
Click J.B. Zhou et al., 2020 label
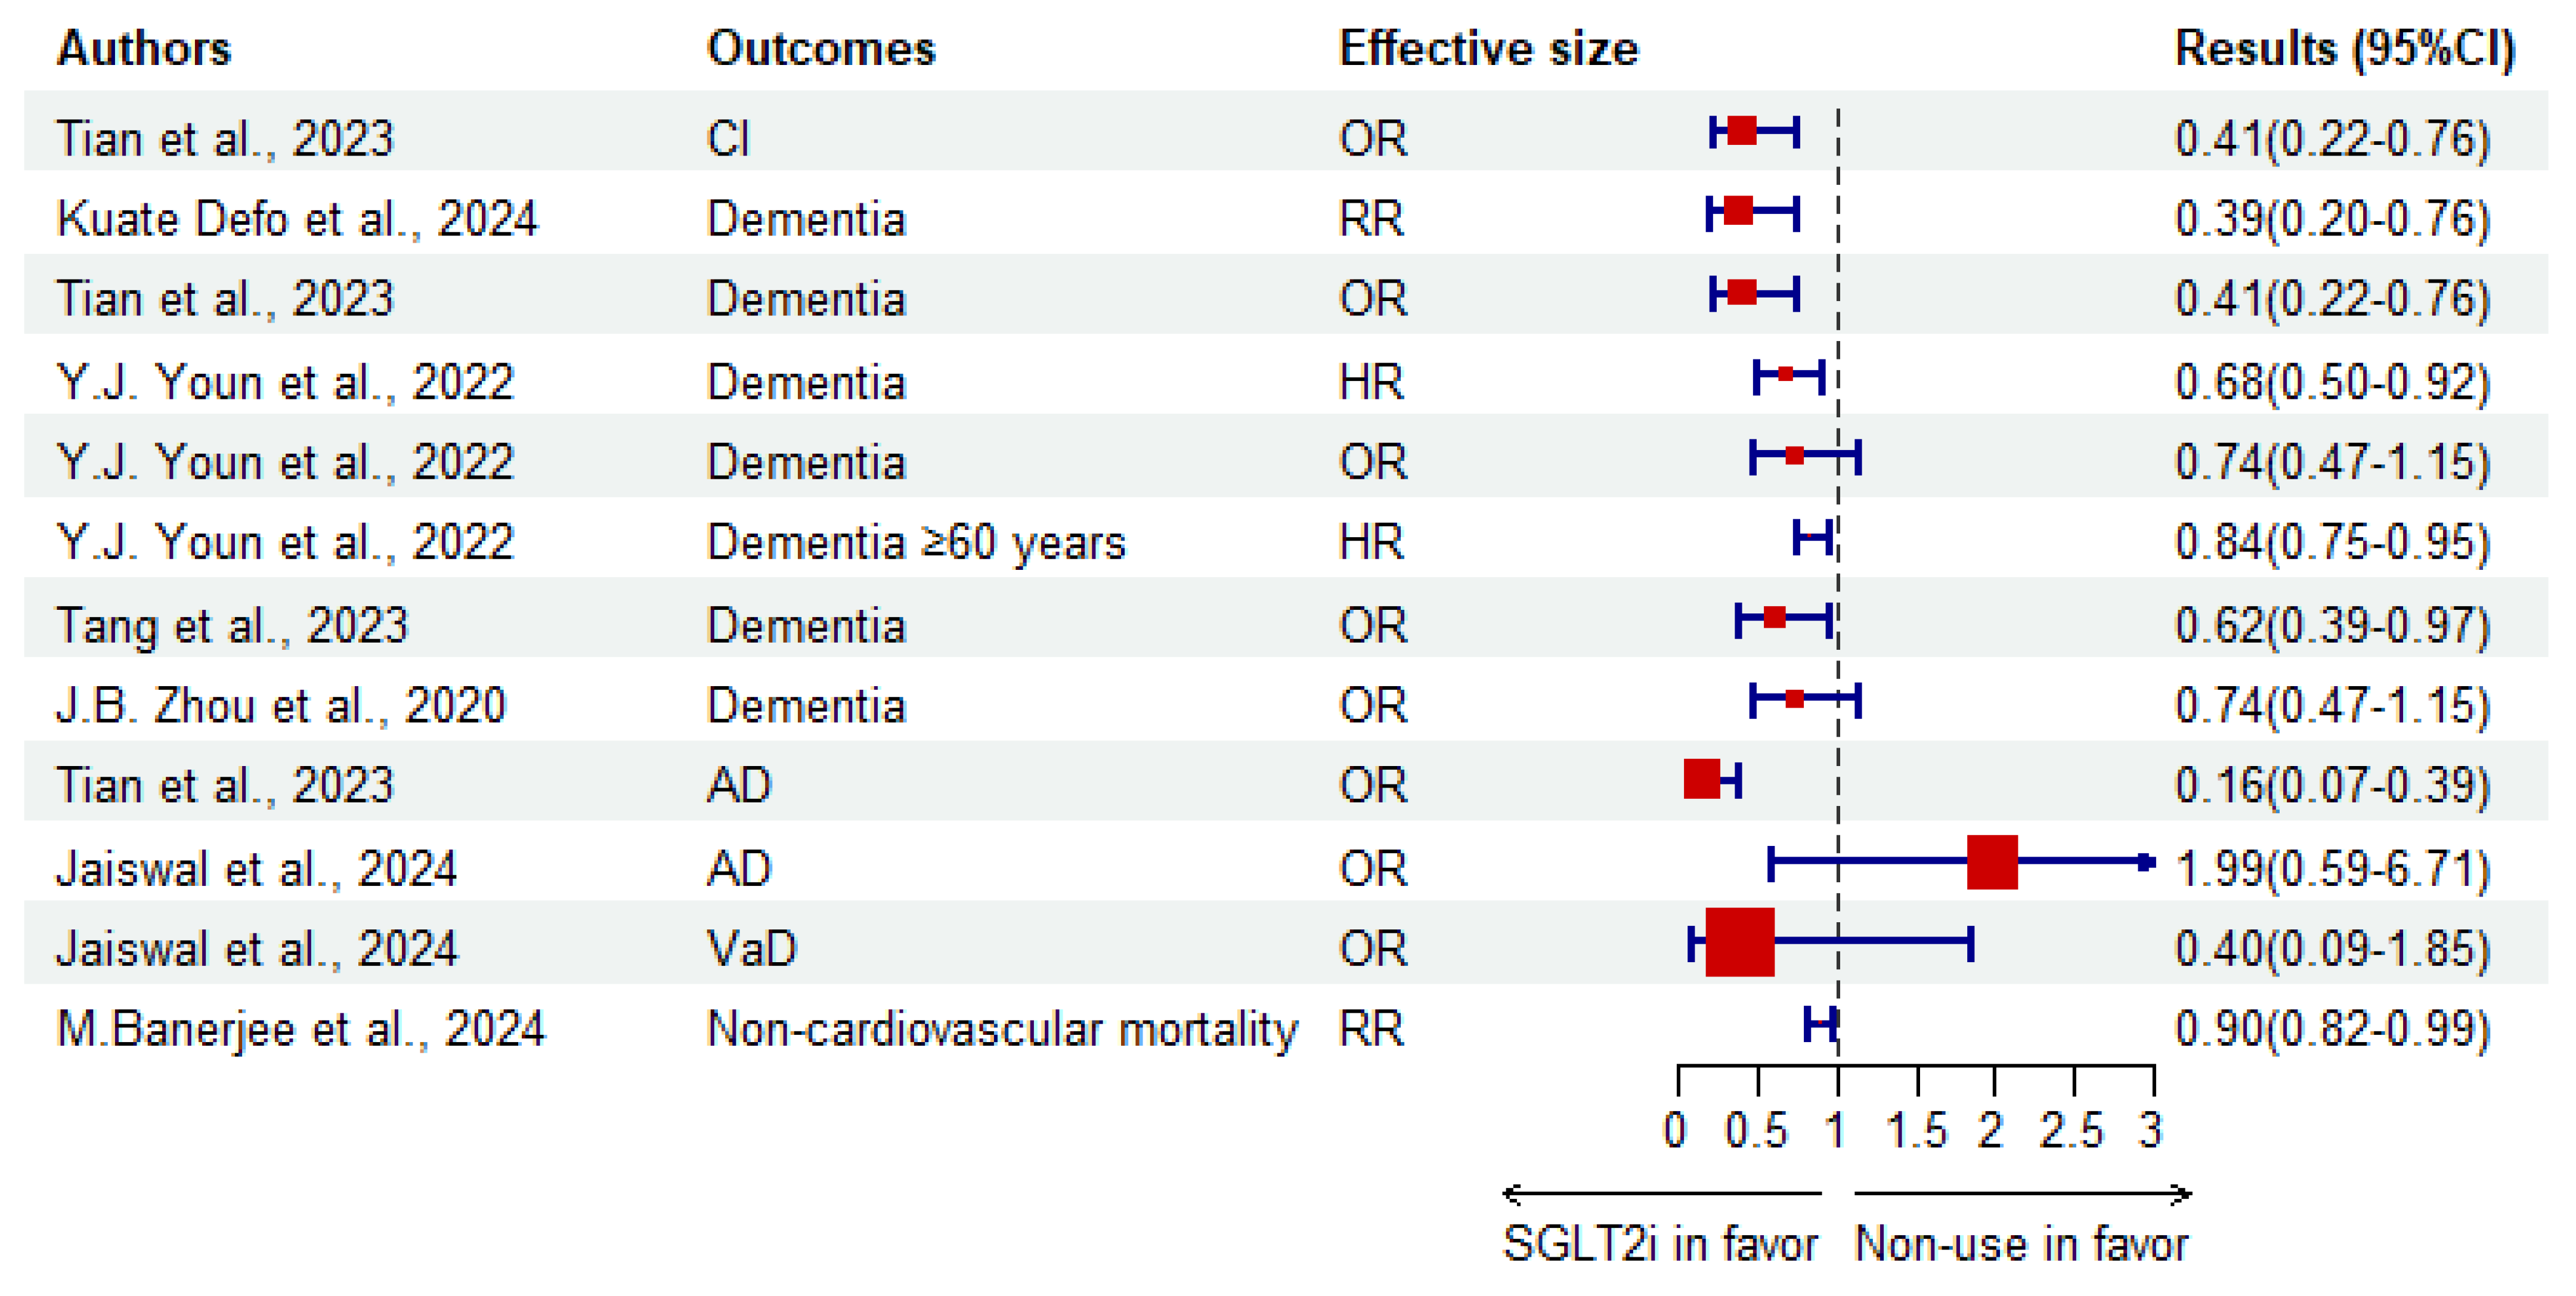281,706
